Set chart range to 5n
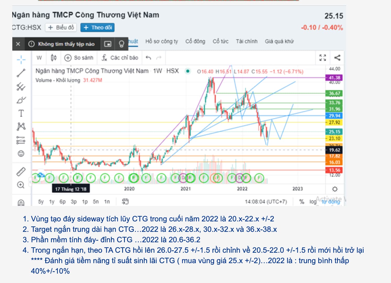The height and width of the screenshot is (283, 391). coord(96,202)
